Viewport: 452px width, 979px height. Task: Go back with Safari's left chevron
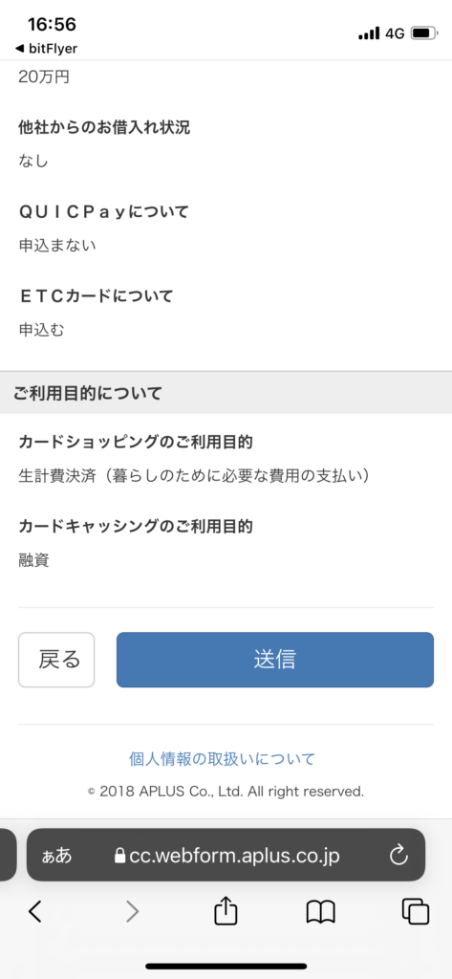point(35,912)
